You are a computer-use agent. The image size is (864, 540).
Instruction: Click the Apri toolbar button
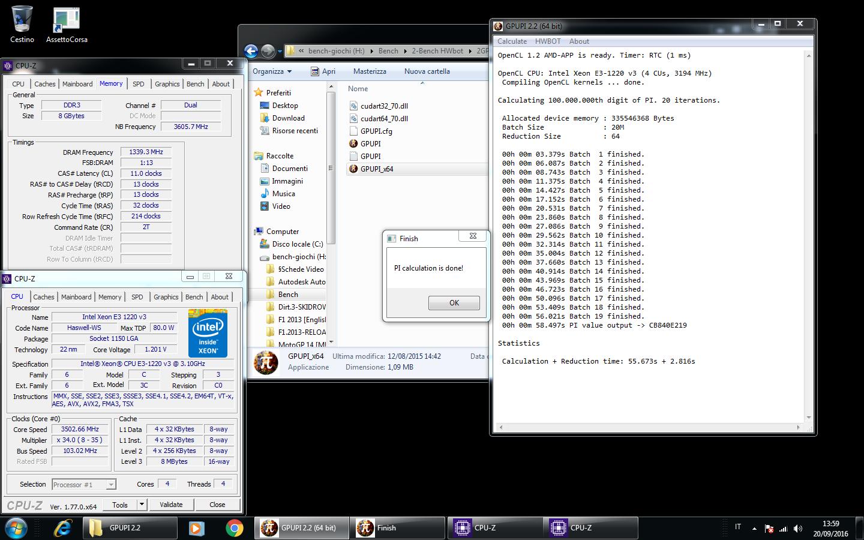pyautogui.click(x=323, y=71)
